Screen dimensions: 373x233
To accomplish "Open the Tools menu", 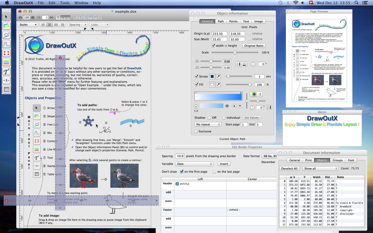I will pyautogui.click(x=65, y=3).
